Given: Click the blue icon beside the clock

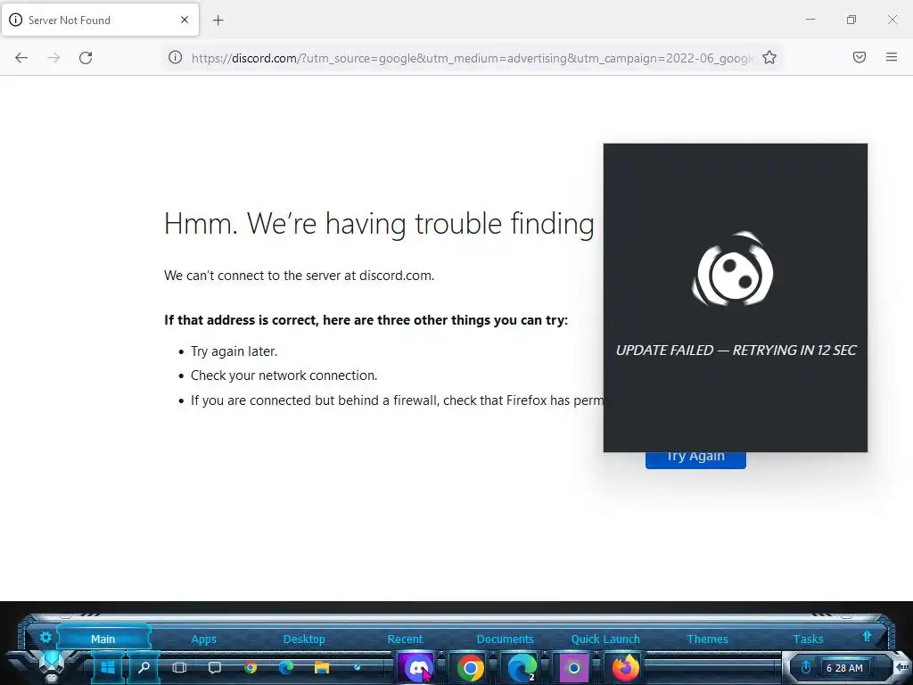Looking at the screenshot, I should point(806,667).
